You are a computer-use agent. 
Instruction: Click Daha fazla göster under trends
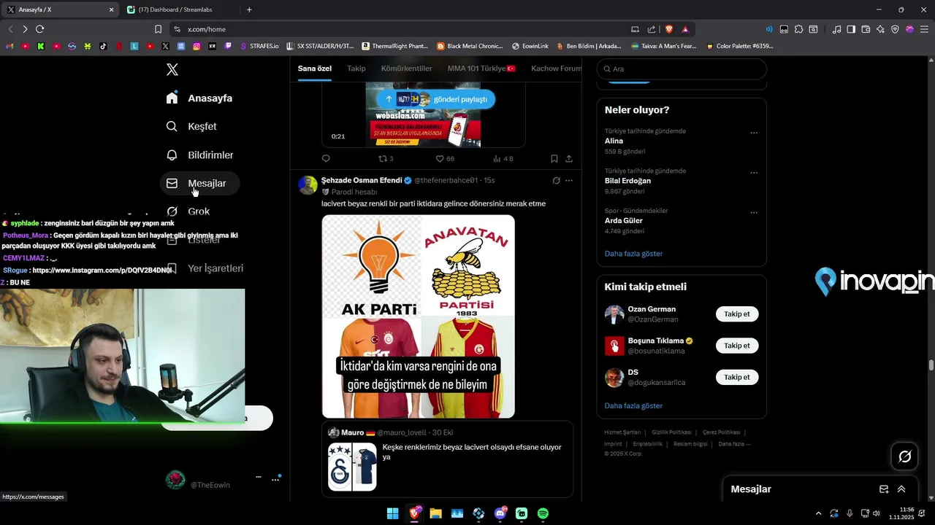pyautogui.click(x=633, y=254)
